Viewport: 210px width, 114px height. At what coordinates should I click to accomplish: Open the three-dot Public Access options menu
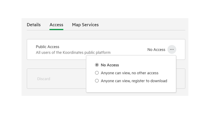[172, 49]
